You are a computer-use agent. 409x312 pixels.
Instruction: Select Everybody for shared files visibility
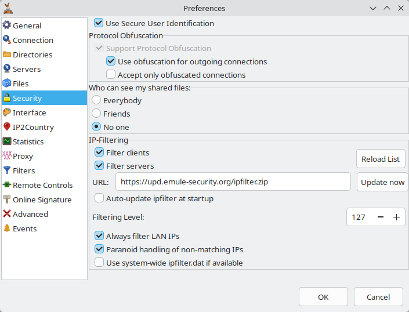coord(96,100)
